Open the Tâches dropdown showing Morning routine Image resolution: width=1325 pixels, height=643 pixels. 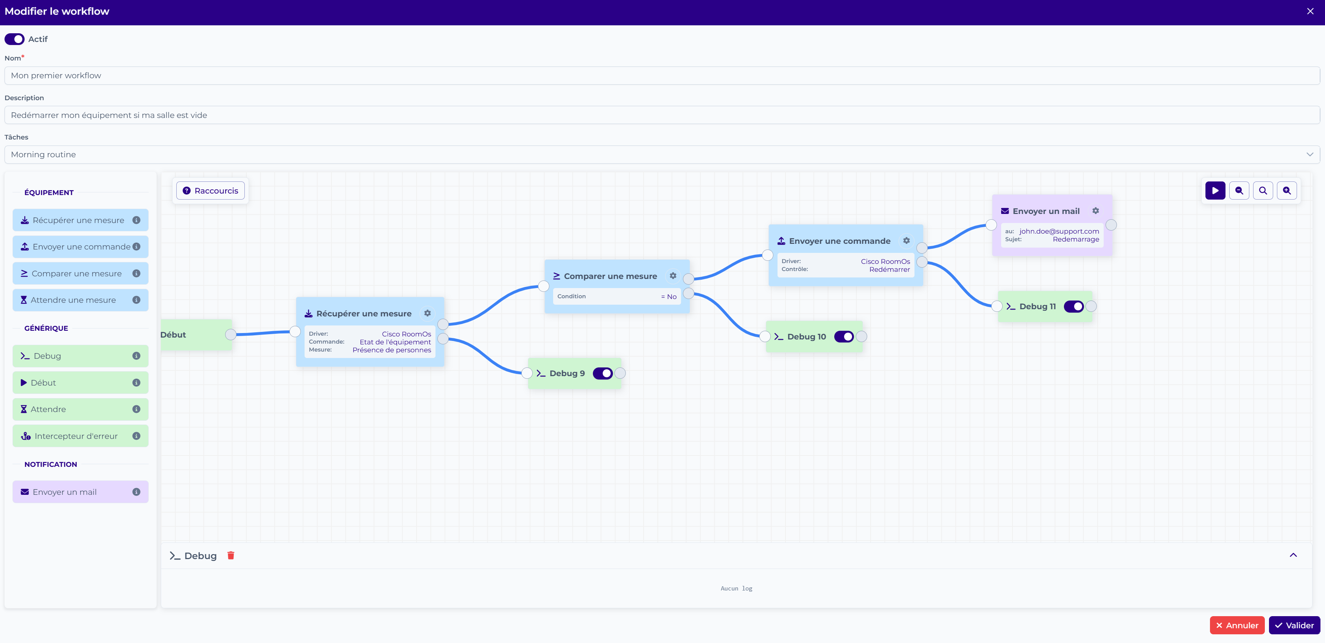point(662,155)
